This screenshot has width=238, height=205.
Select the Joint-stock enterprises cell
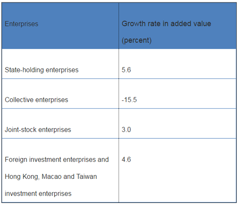(38, 130)
